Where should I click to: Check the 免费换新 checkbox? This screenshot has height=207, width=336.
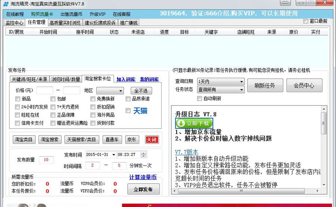(x=93, y=99)
